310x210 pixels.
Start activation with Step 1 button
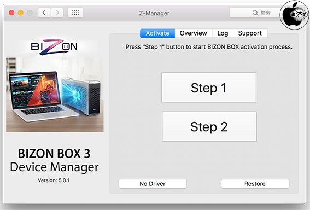tap(209, 87)
